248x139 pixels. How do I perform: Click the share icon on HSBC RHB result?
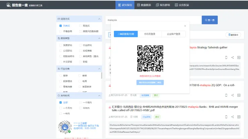click(x=233, y=117)
